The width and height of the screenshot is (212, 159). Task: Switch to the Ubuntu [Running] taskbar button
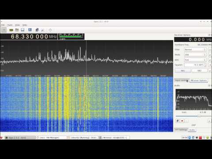83,137
